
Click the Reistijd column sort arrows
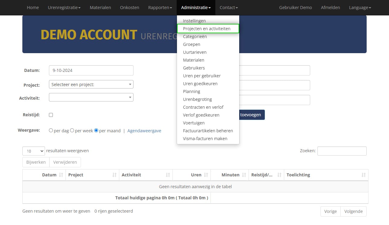pos(279,175)
